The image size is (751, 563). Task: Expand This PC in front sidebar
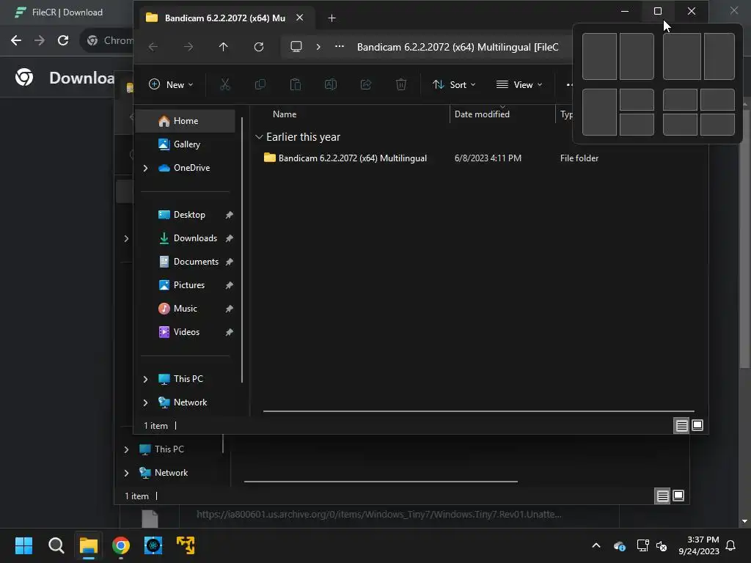146,379
